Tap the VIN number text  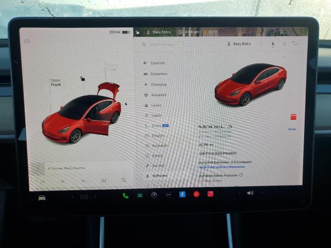[218, 153]
